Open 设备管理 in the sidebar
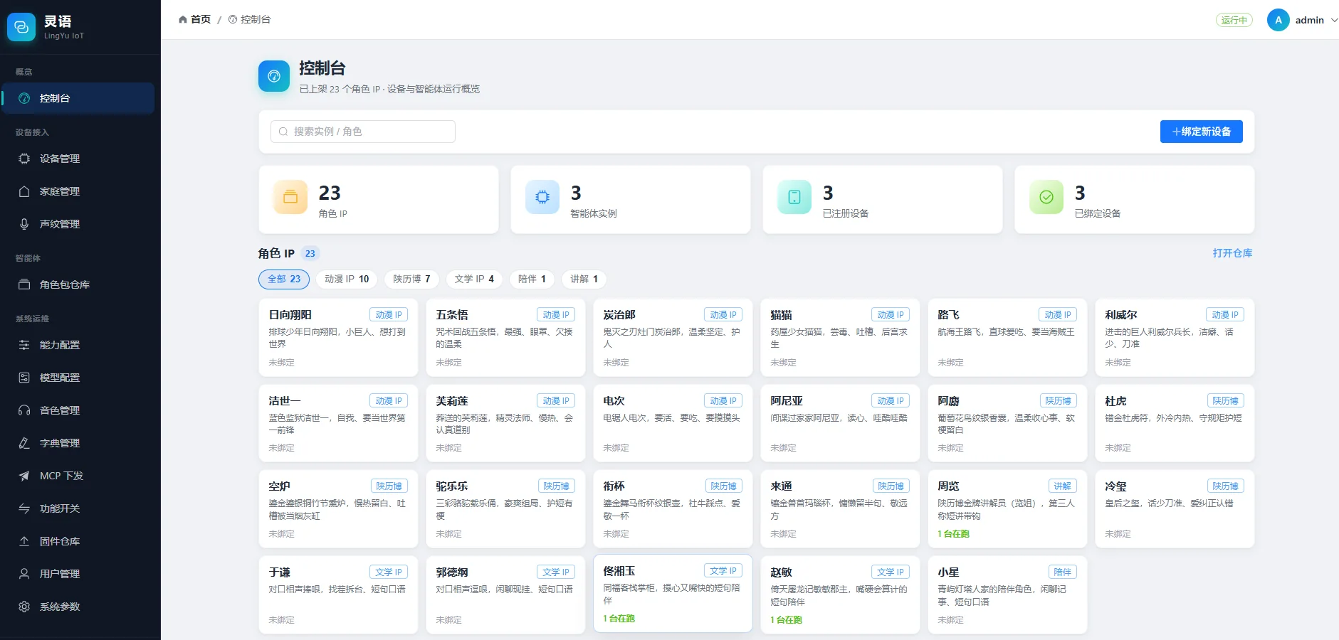 click(78, 159)
